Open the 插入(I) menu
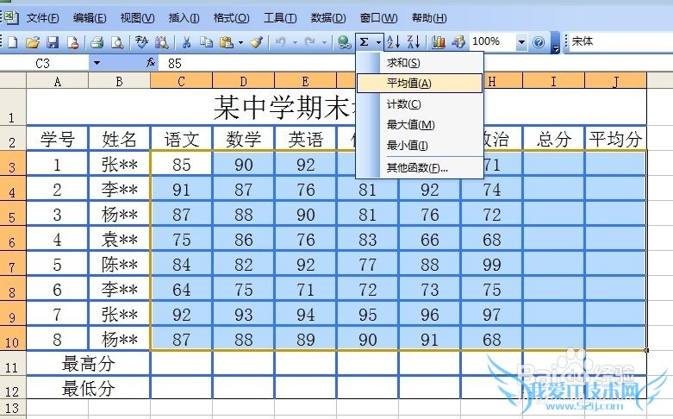Screen dimensions: 673x419 pyautogui.click(x=184, y=18)
